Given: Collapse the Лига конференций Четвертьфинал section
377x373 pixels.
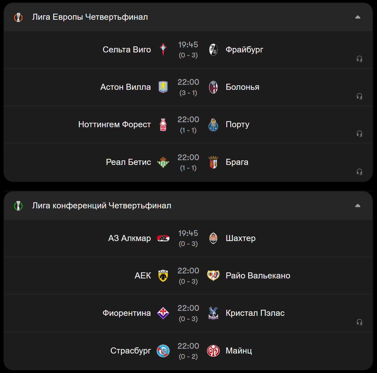Looking at the screenshot, I should (358, 206).
